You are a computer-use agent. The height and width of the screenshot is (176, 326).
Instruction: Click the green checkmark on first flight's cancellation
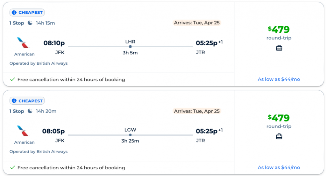(13, 80)
